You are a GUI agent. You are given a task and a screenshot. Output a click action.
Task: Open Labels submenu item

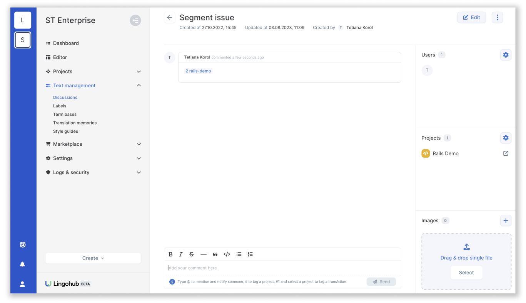60,106
